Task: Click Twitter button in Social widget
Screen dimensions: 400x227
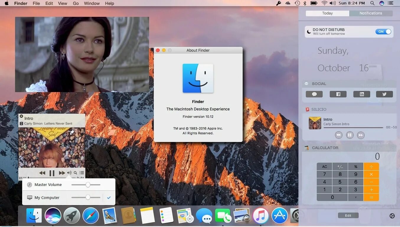Action: tap(384, 94)
